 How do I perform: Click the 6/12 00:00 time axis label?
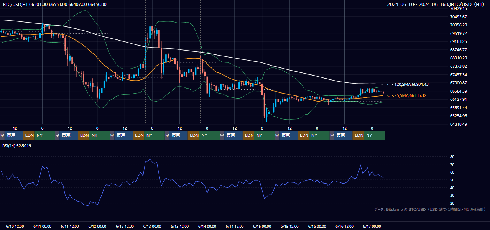click(x=97, y=226)
